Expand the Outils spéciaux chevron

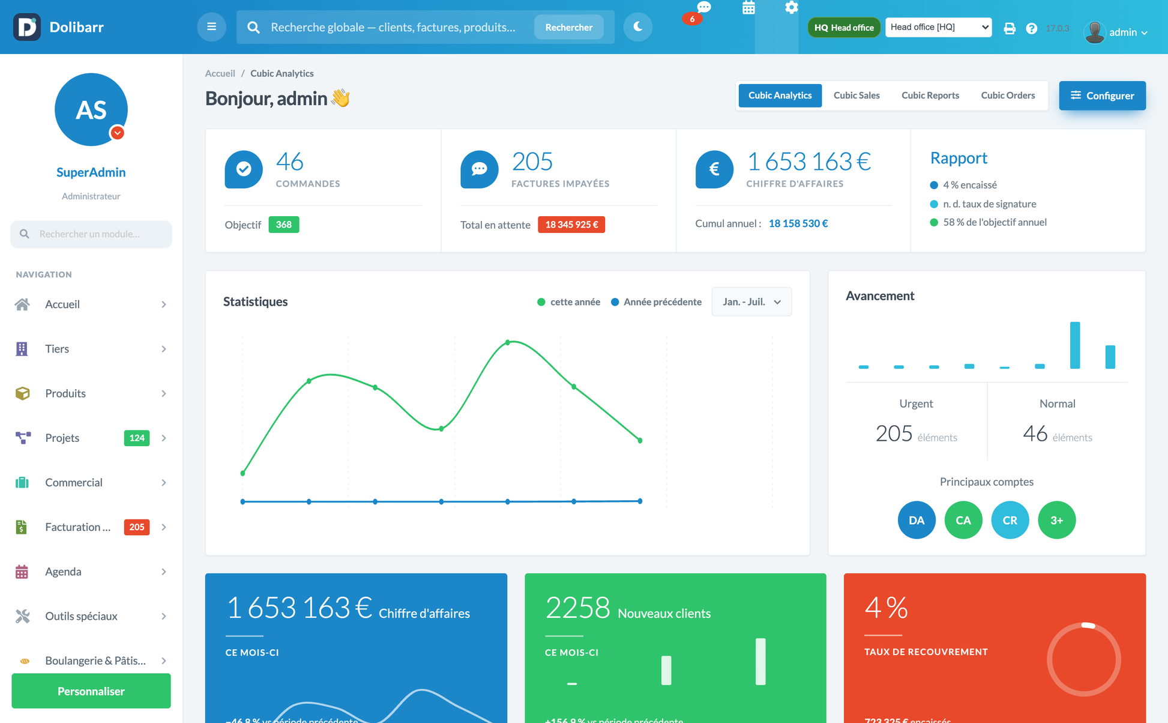coord(163,616)
